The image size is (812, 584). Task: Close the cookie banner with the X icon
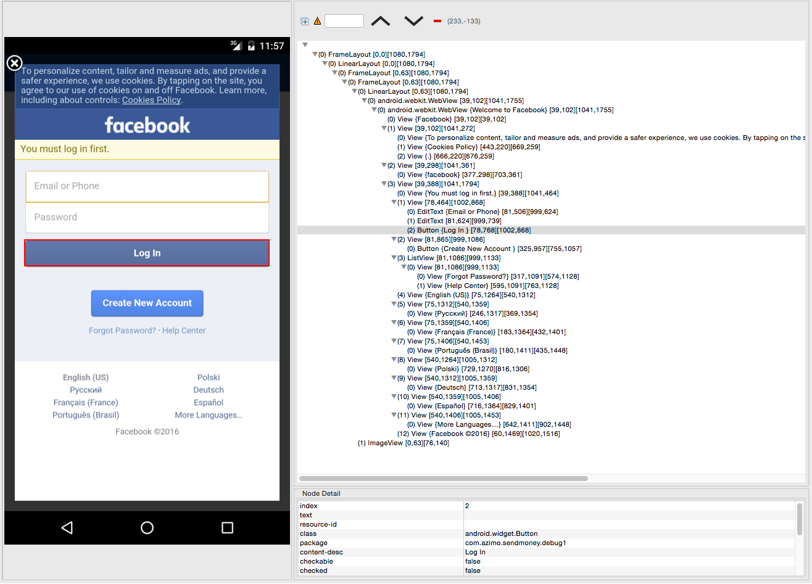tap(14, 63)
